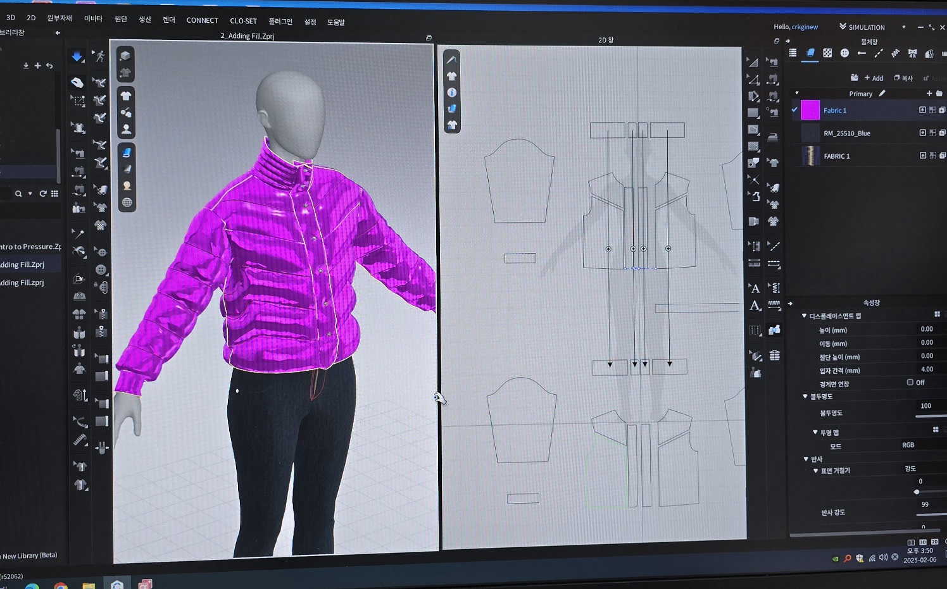Click the blue Simulate arrow tool
This screenshot has height=589, width=947.
77,56
